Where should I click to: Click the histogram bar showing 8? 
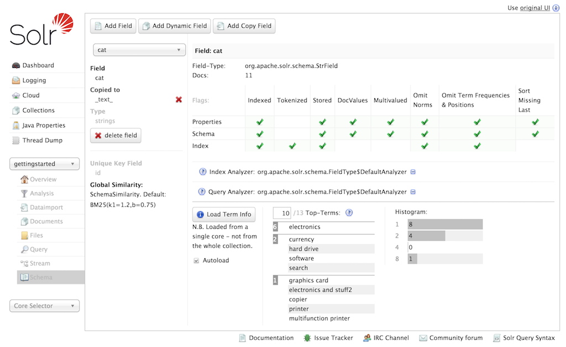445,225
